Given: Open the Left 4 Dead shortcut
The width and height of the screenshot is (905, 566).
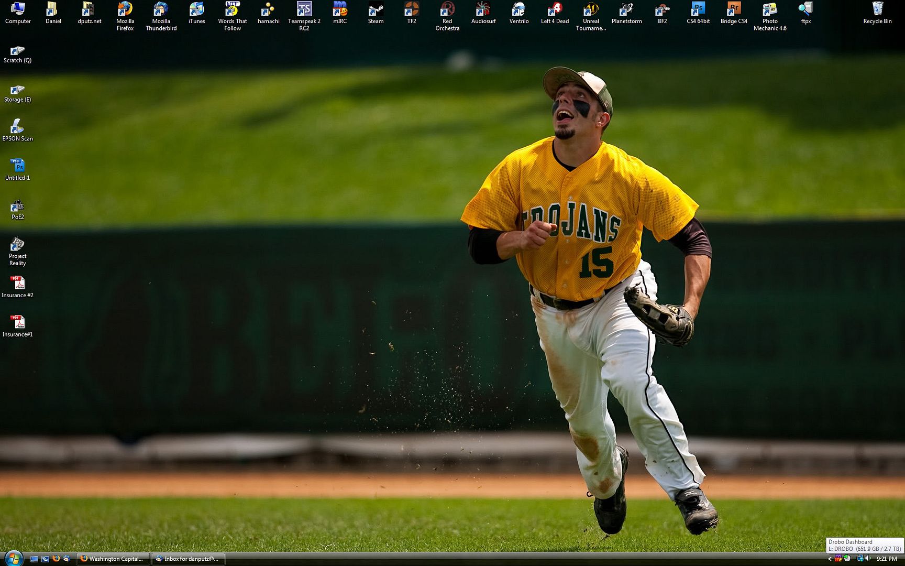Looking at the screenshot, I should coord(555,9).
